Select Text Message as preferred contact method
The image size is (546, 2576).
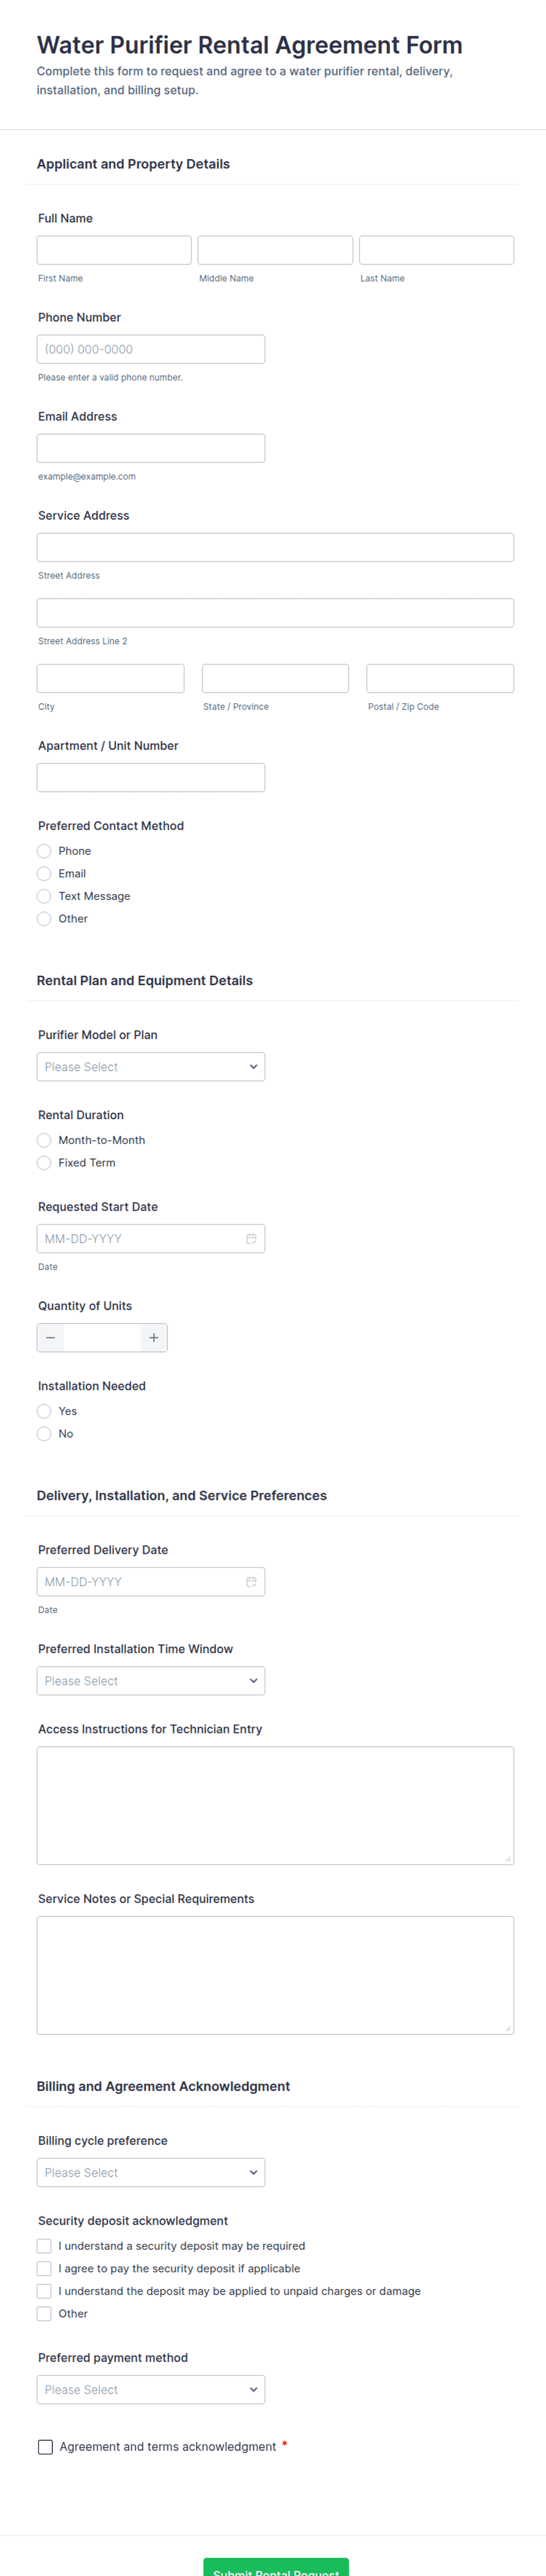pyautogui.click(x=44, y=896)
